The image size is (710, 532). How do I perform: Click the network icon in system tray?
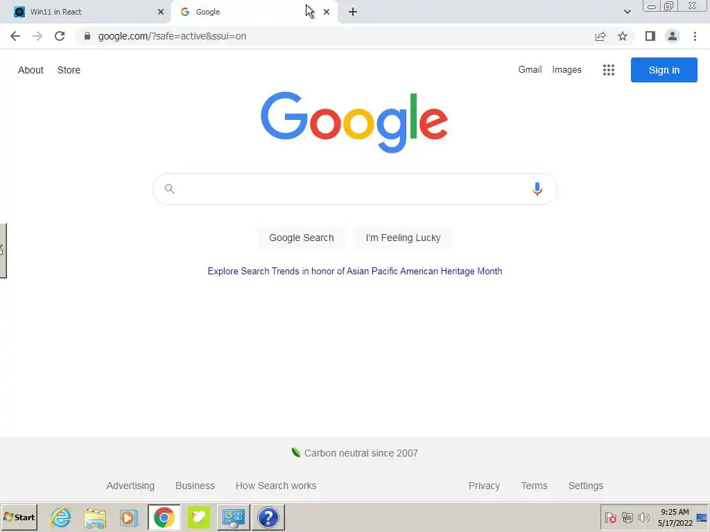click(x=627, y=517)
